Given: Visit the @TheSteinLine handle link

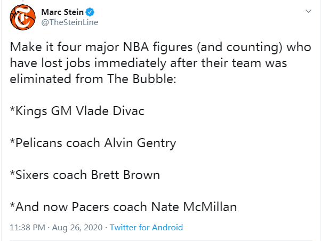Looking at the screenshot, I should point(70,22).
